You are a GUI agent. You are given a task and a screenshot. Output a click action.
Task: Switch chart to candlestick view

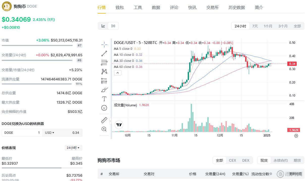point(113,26)
